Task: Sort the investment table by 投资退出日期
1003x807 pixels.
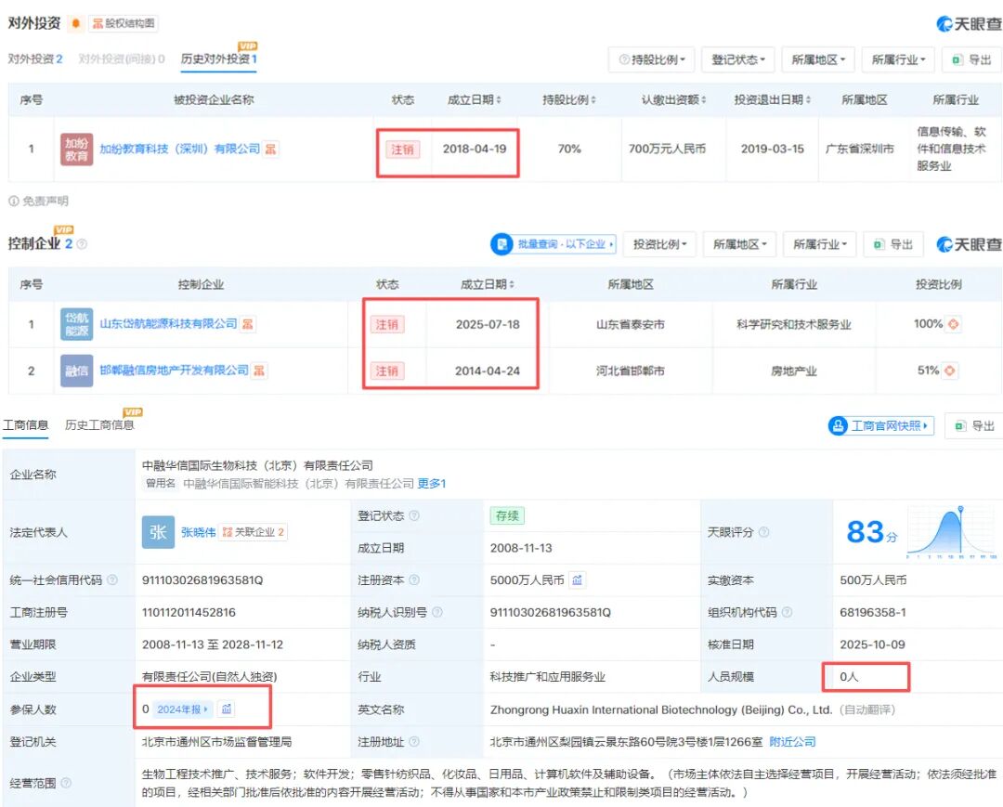Action: pos(772,100)
